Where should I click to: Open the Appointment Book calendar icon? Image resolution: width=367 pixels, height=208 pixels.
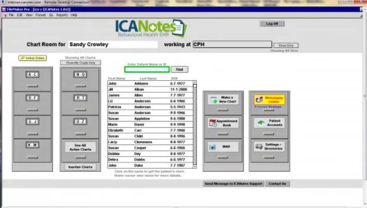(213, 123)
